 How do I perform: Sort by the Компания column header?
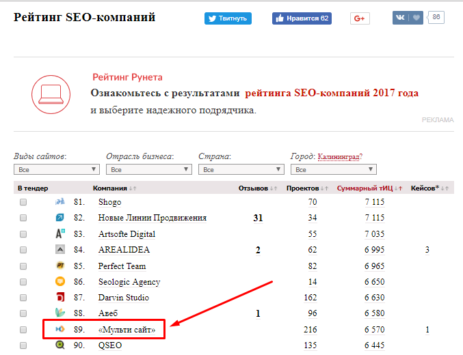pos(110,188)
